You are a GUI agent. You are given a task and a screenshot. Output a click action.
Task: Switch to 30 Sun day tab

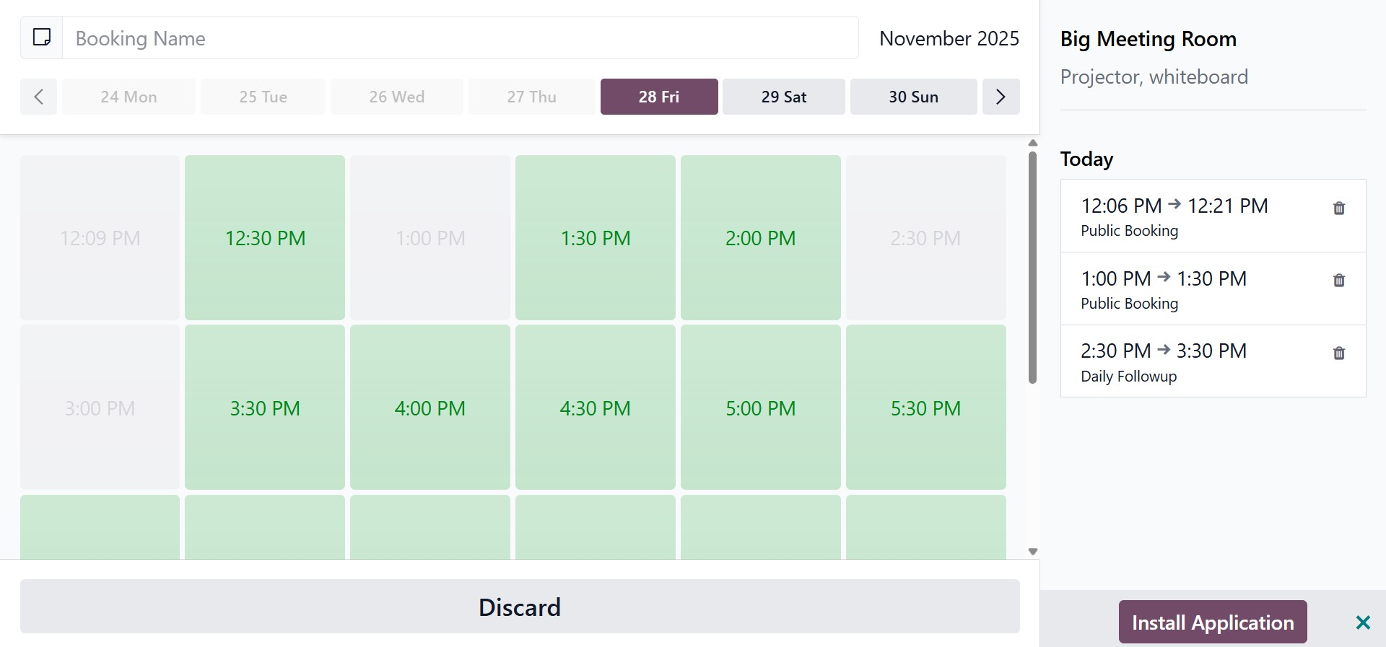(913, 97)
